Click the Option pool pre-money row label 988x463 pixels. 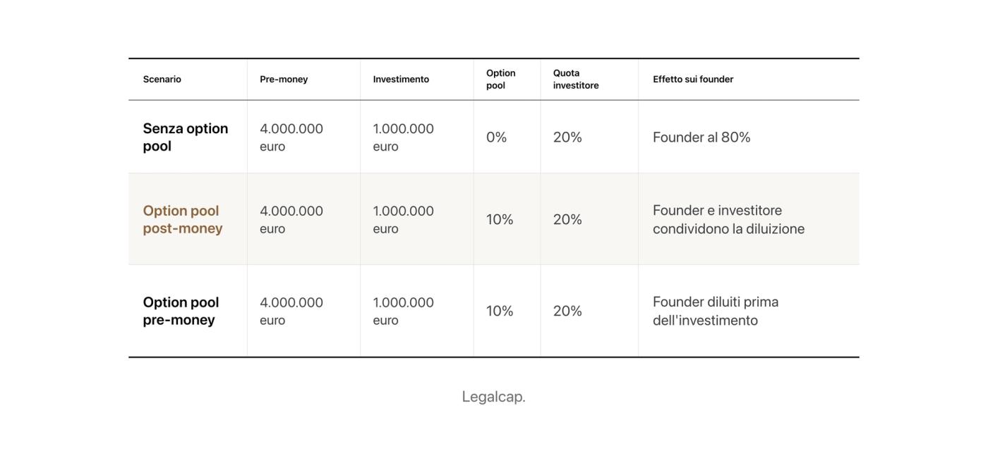point(181,311)
